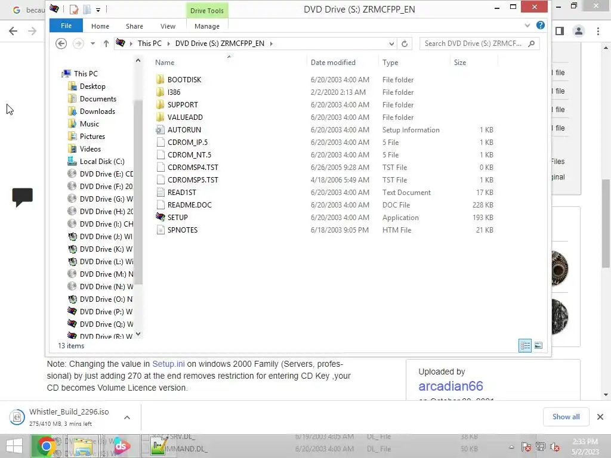Screen dimensions: 611x458
Task: Open Downloads in the navigation pane
Action: (97, 112)
